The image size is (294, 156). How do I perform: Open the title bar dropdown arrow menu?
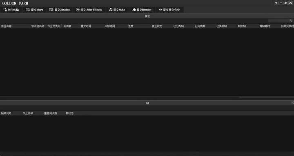tap(276, 3)
